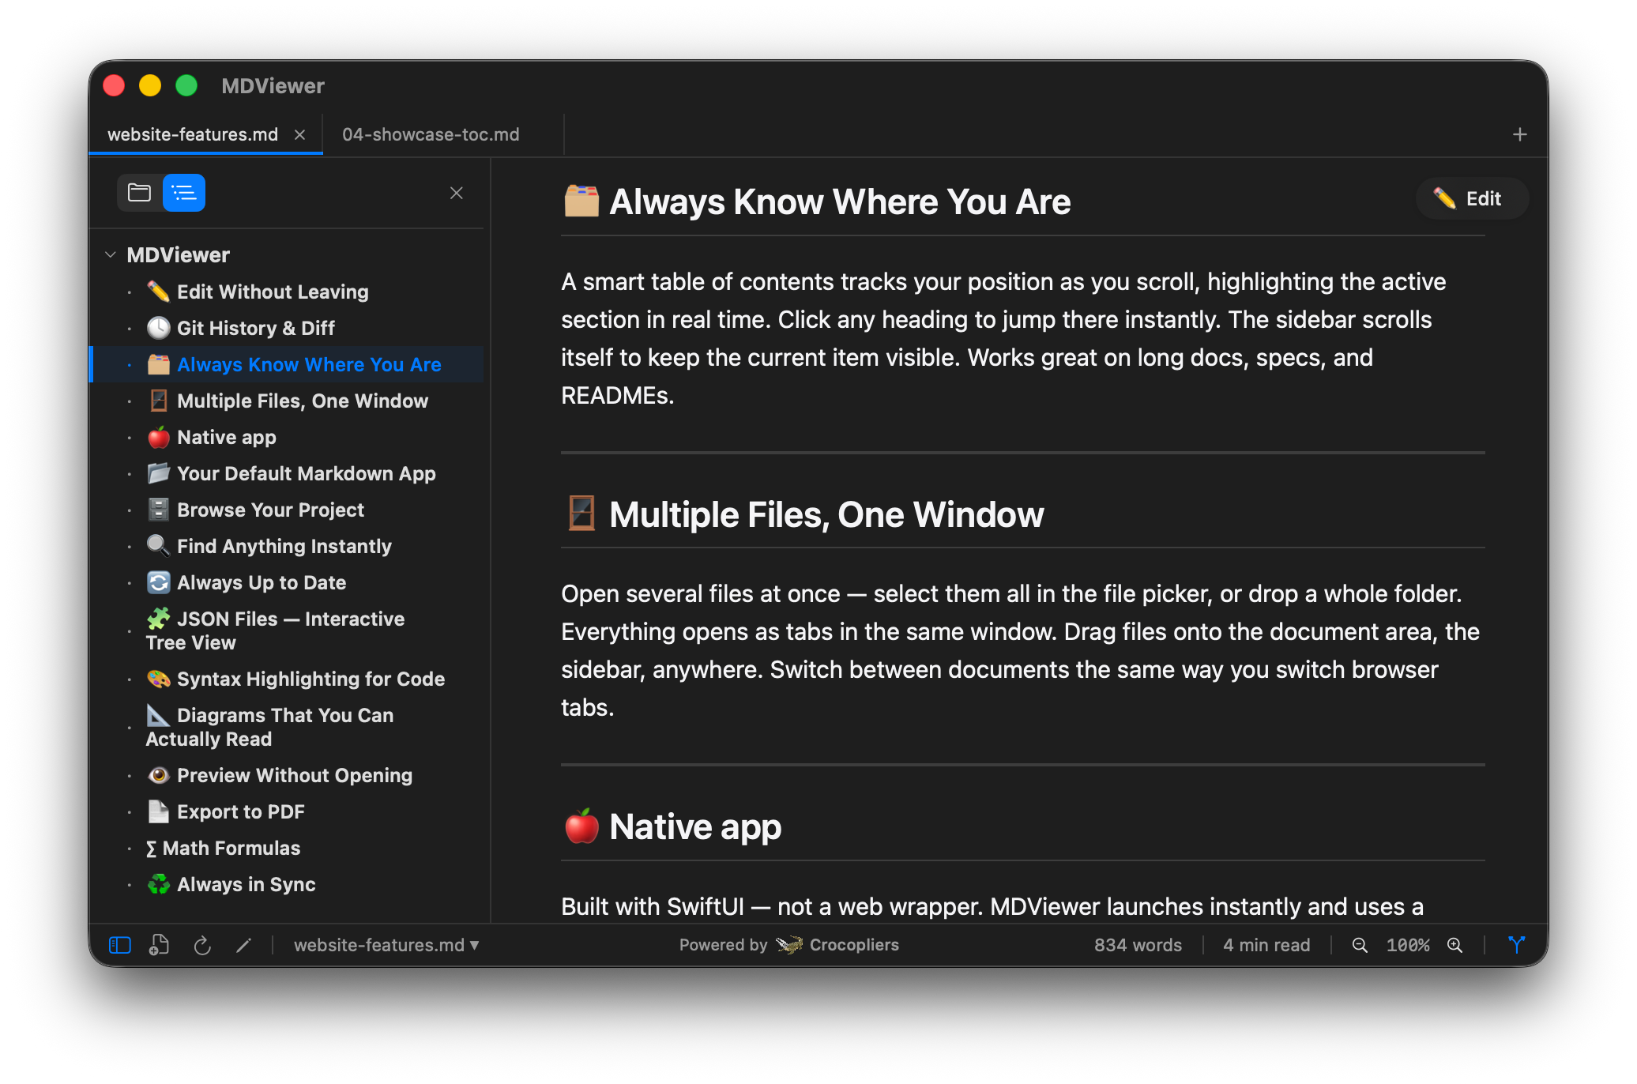Screen dimensions: 1637x1084
Task: Close the website-features.md tab
Action: (300, 134)
